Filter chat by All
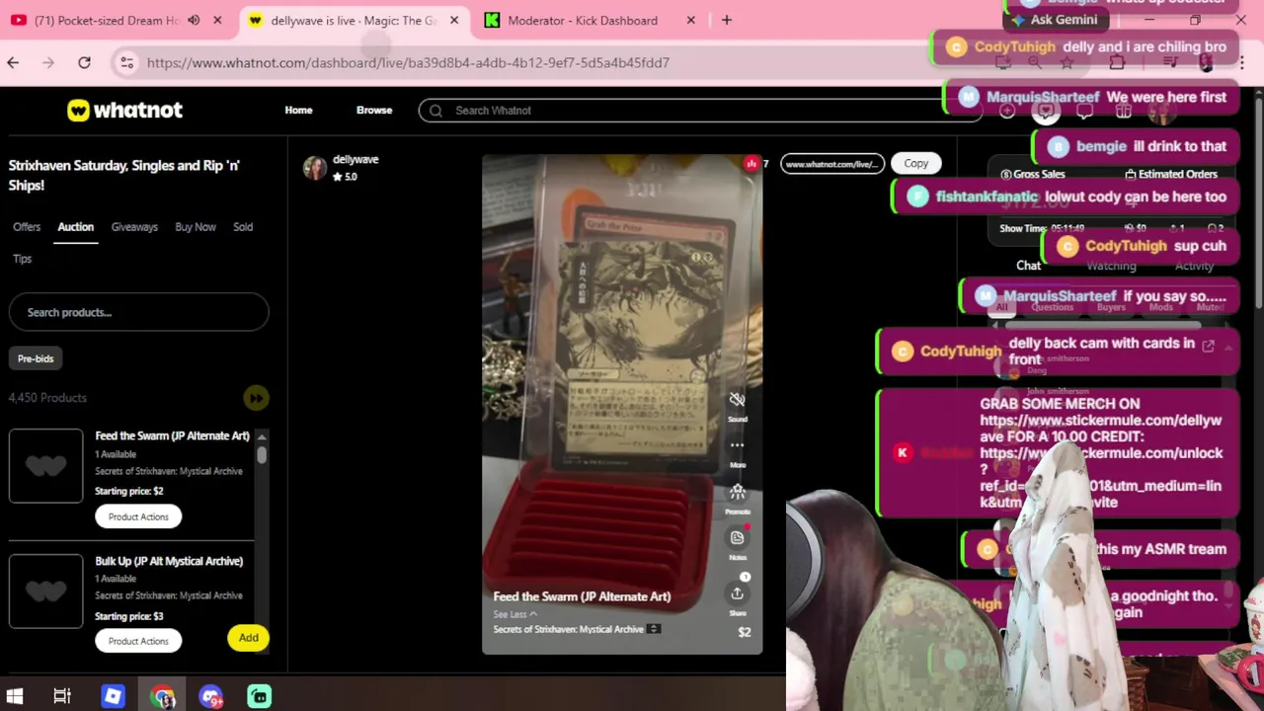Image resolution: width=1264 pixels, height=711 pixels. pos(1001,307)
